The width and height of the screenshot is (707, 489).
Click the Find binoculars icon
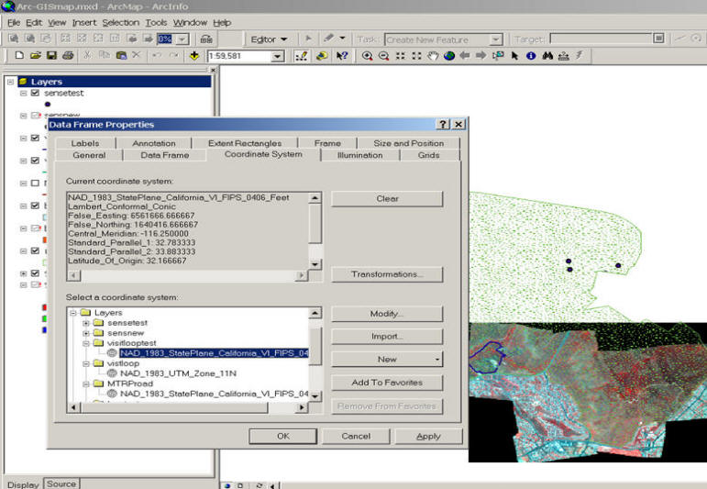coord(547,56)
